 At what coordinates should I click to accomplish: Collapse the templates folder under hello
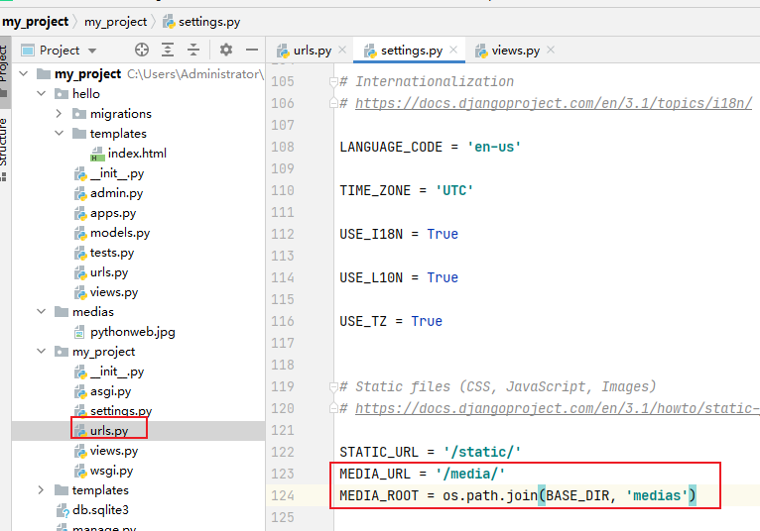60,133
